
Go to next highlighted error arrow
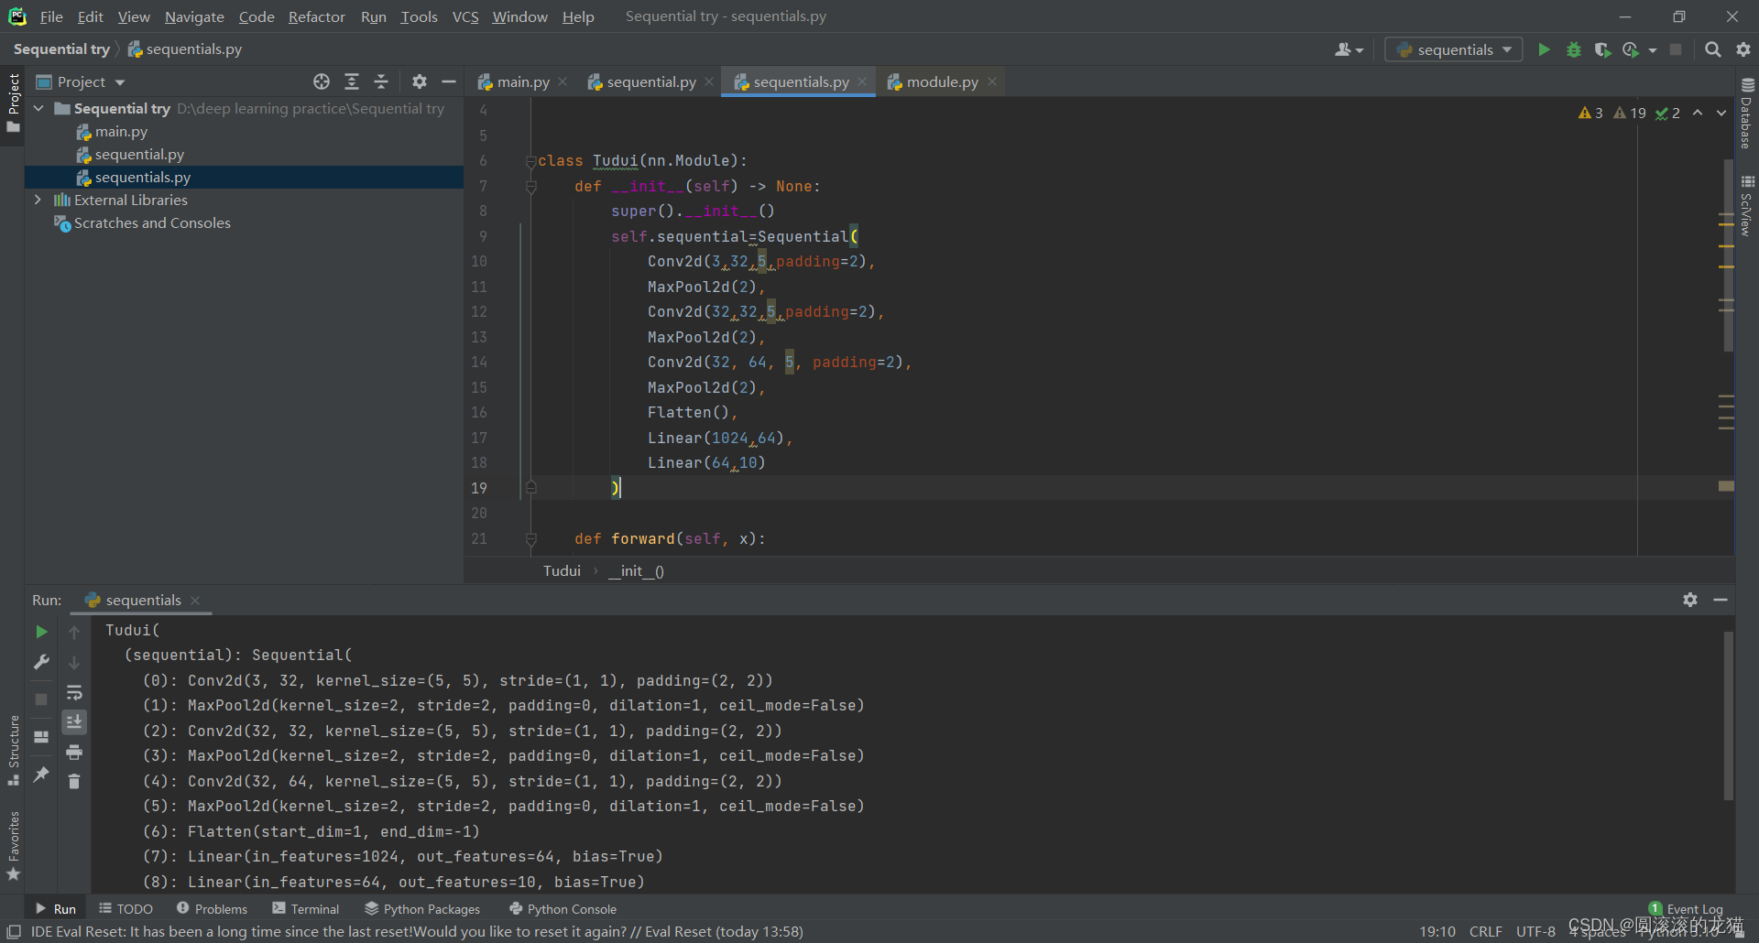pos(1721,113)
